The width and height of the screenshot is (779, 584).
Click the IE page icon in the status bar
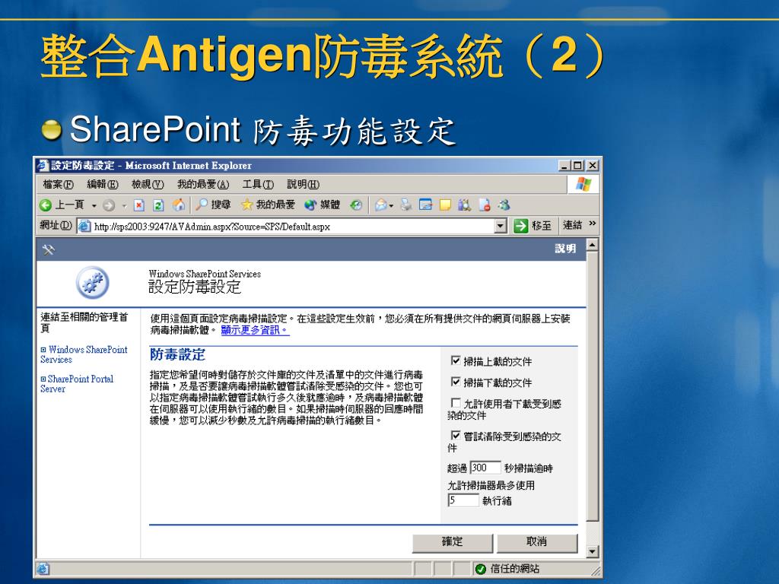43,569
